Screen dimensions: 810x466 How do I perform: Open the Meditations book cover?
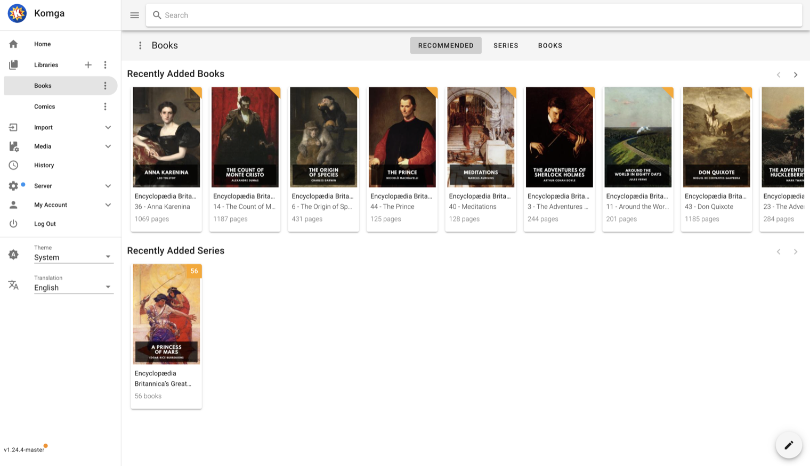pyautogui.click(x=481, y=137)
